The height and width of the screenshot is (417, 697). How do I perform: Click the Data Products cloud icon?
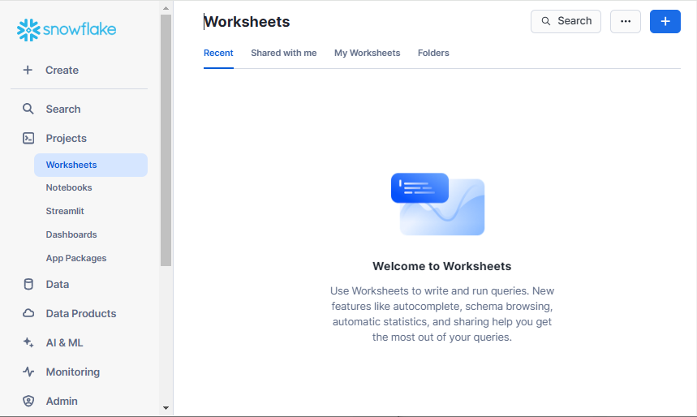coord(28,313)
